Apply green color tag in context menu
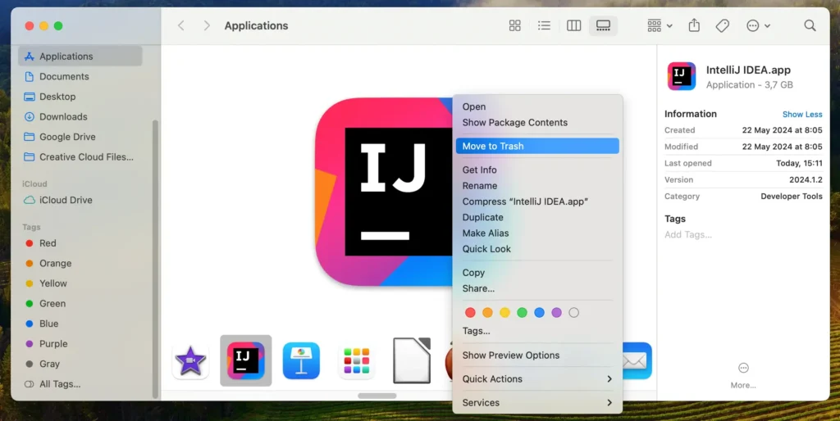 point(522,312)
